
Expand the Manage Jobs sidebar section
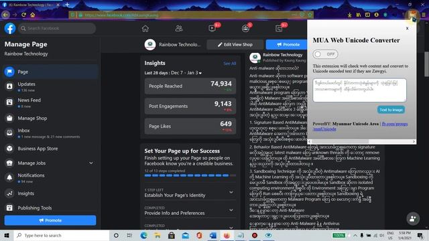[x=91, y=163]
